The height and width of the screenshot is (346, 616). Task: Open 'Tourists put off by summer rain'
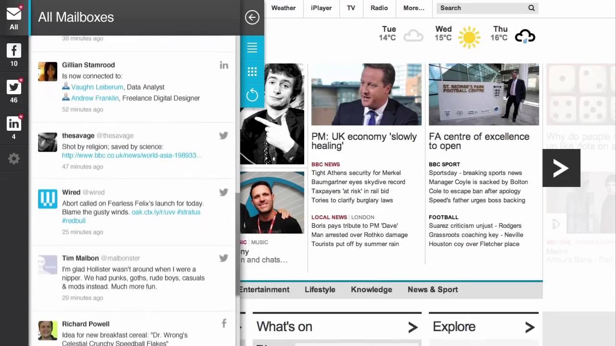355,244
